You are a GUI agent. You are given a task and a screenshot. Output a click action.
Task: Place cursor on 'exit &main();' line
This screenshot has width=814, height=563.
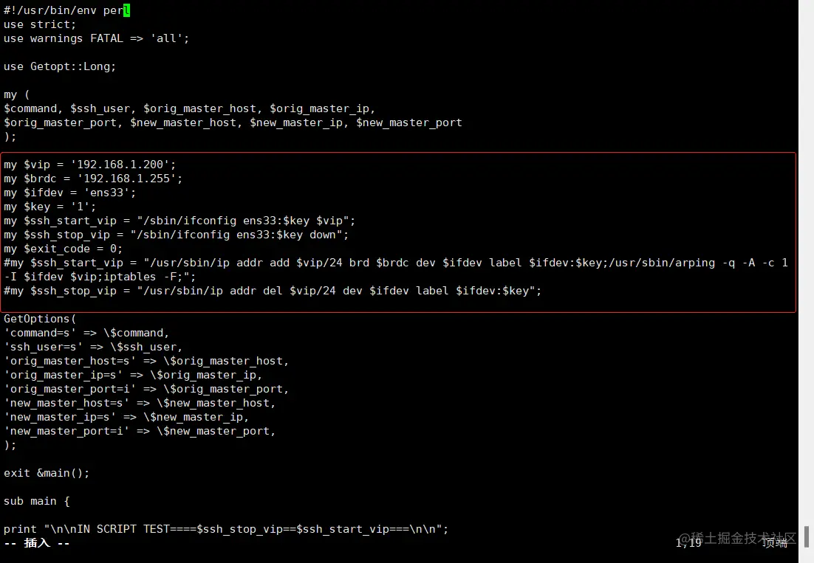pos(47,473)
